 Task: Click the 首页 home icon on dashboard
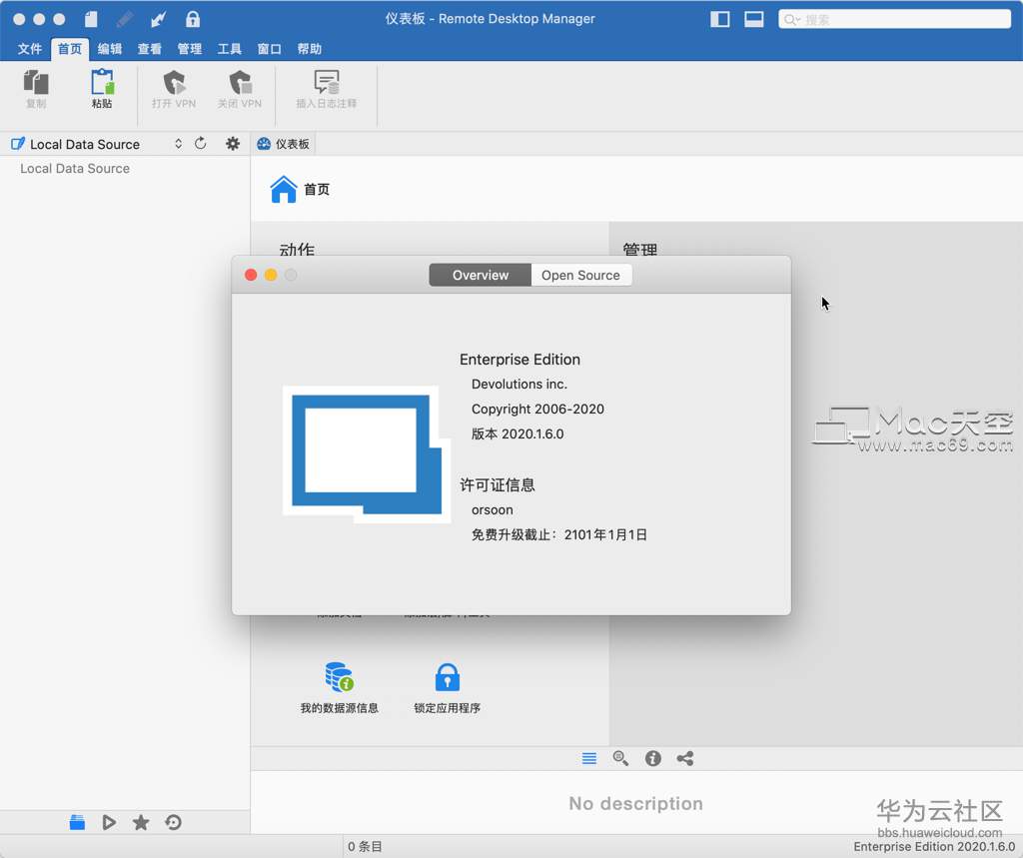(283, 189)
